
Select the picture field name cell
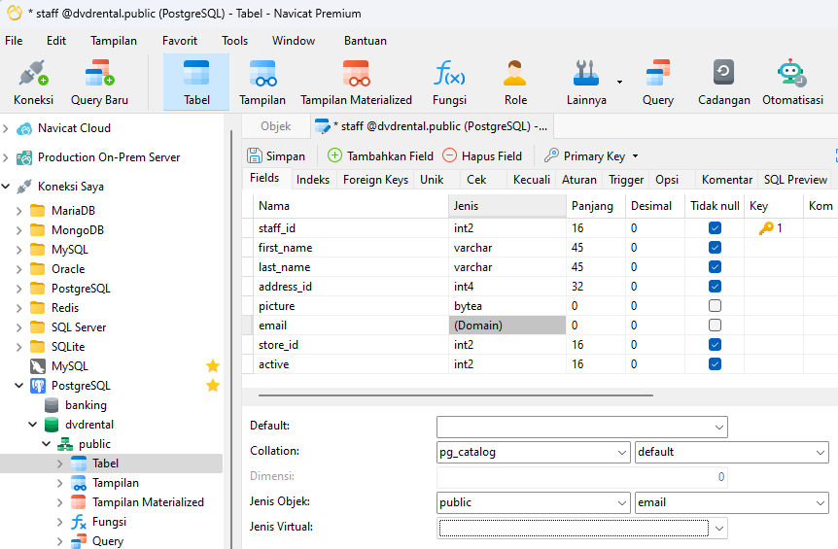coord(351,306)
